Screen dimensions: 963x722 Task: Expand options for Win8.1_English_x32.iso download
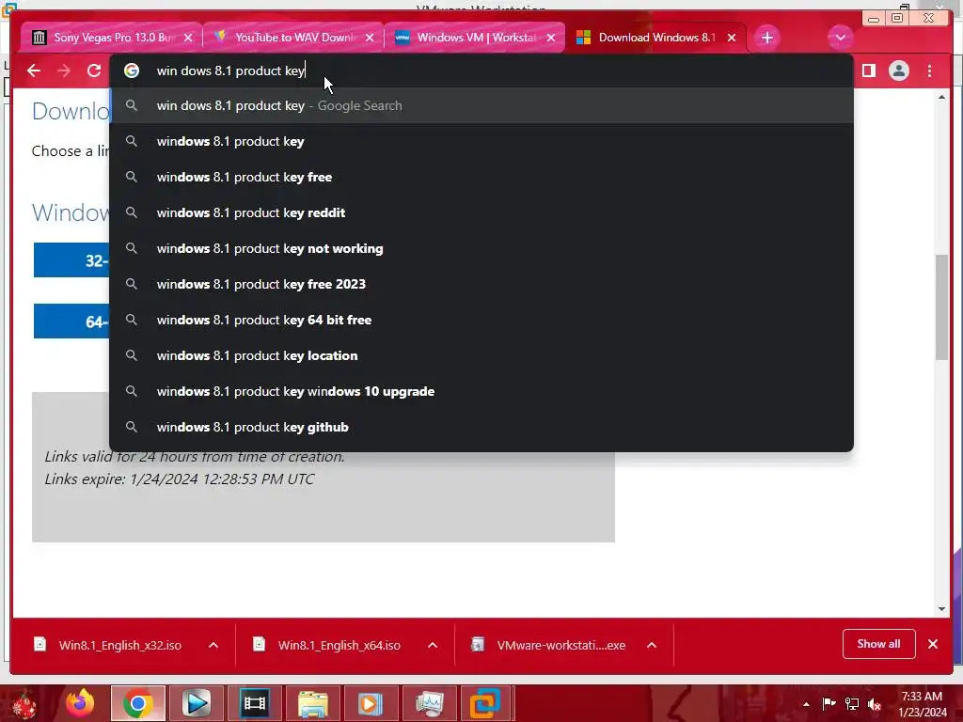tap(213, 645)
